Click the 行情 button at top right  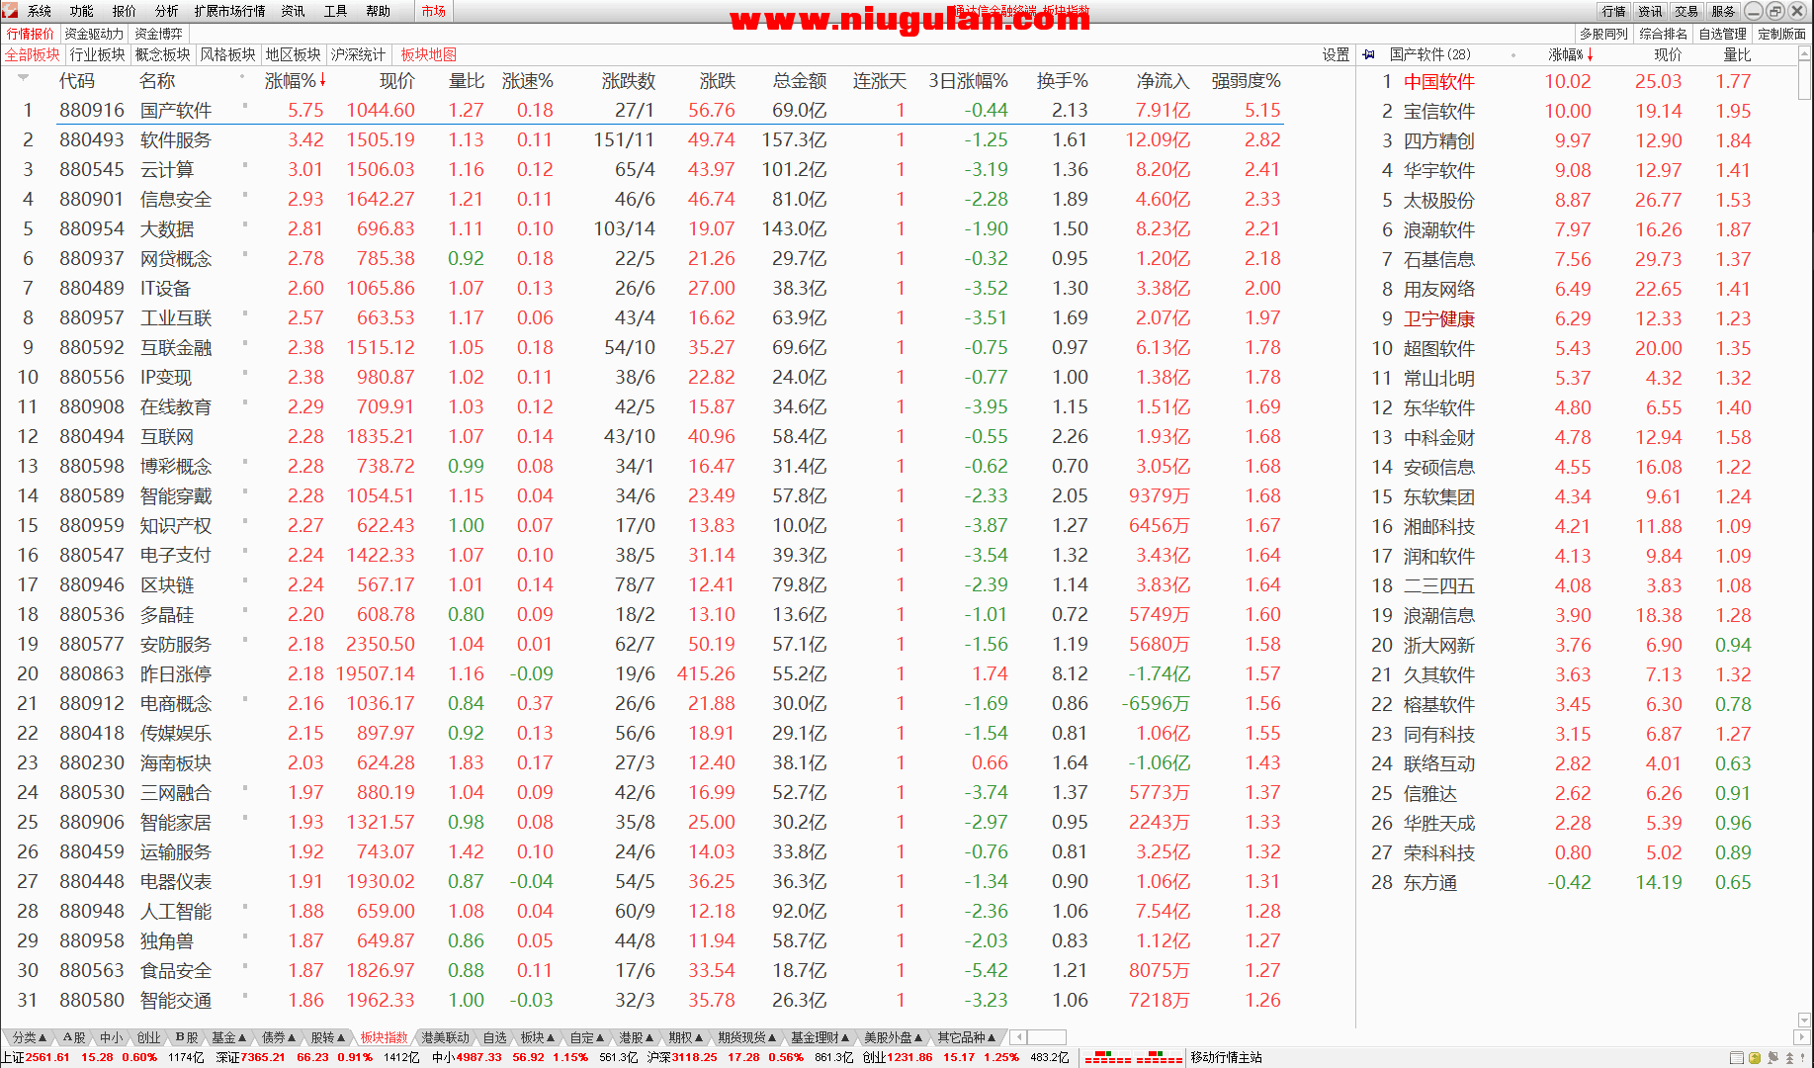(1614, 11)
